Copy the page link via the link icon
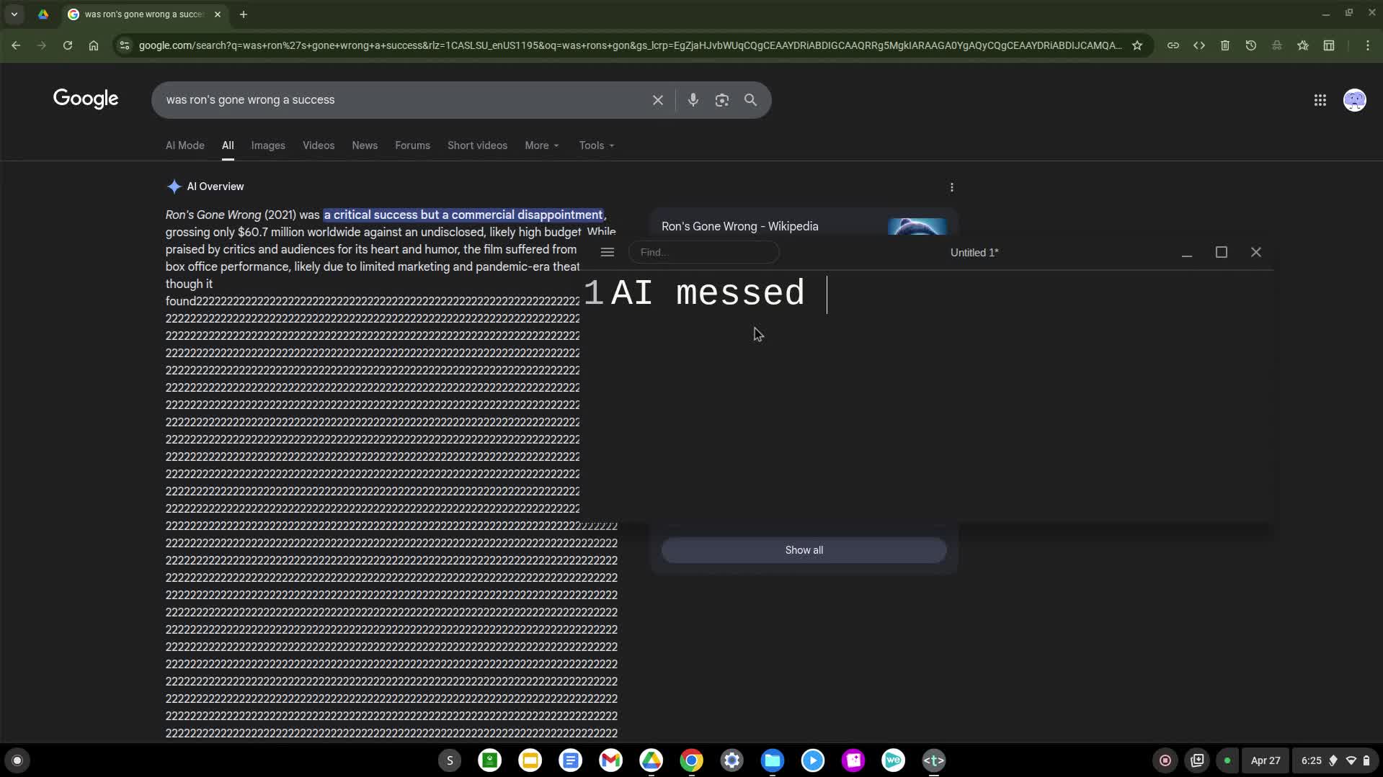 [1173, 45]
